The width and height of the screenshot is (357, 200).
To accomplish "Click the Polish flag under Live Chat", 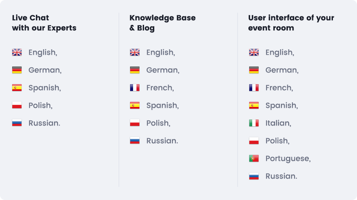I will pyautogui.click(x=17, y=105).
